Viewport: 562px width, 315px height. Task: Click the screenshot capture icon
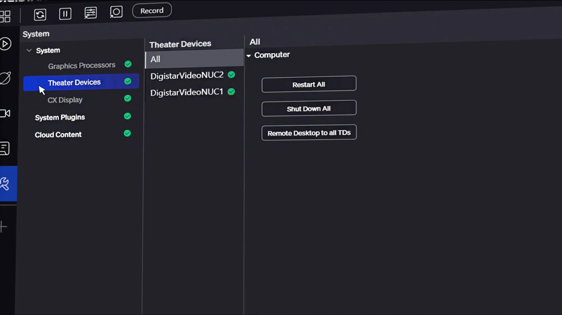click(x=116, y=12)
